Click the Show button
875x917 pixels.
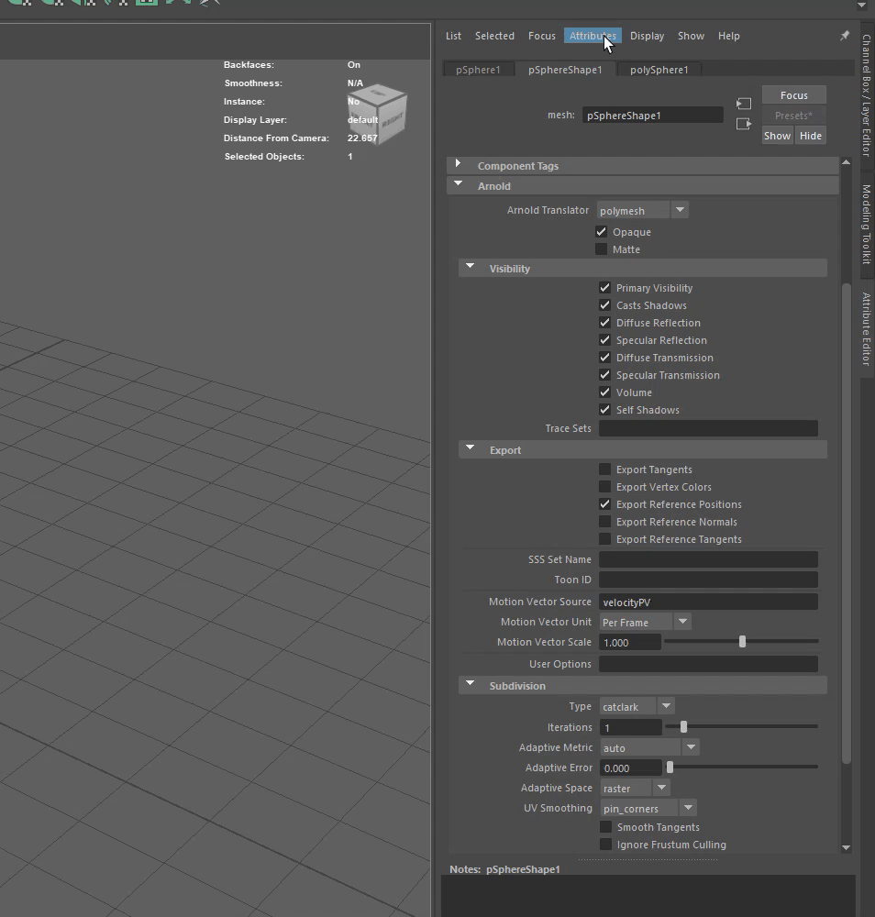(x=778, y=136)
